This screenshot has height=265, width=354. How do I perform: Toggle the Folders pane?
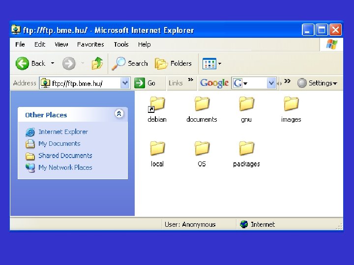pyautogui.click(x=173, y=63)
